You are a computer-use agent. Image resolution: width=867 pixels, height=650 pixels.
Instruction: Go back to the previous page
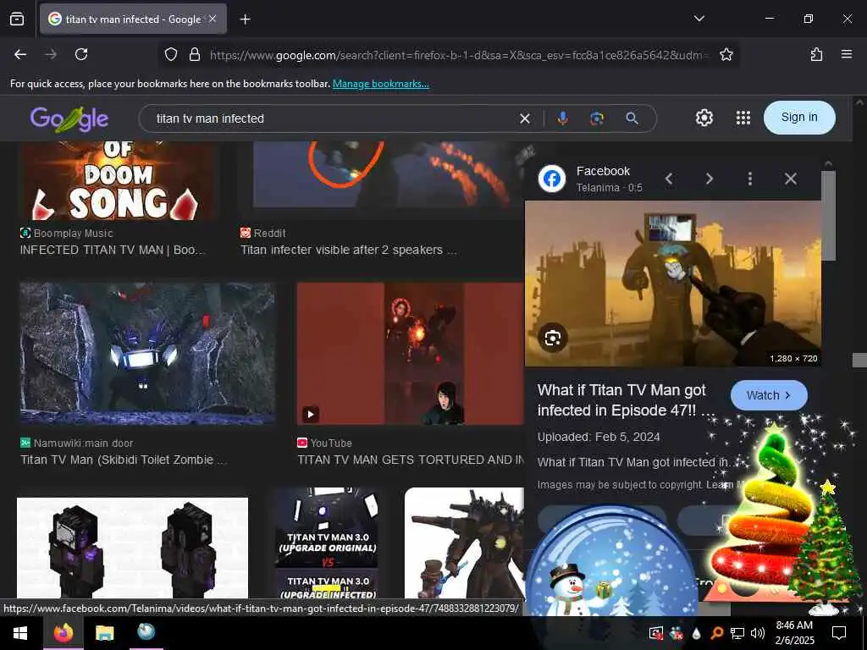click(x=20, y=54)
